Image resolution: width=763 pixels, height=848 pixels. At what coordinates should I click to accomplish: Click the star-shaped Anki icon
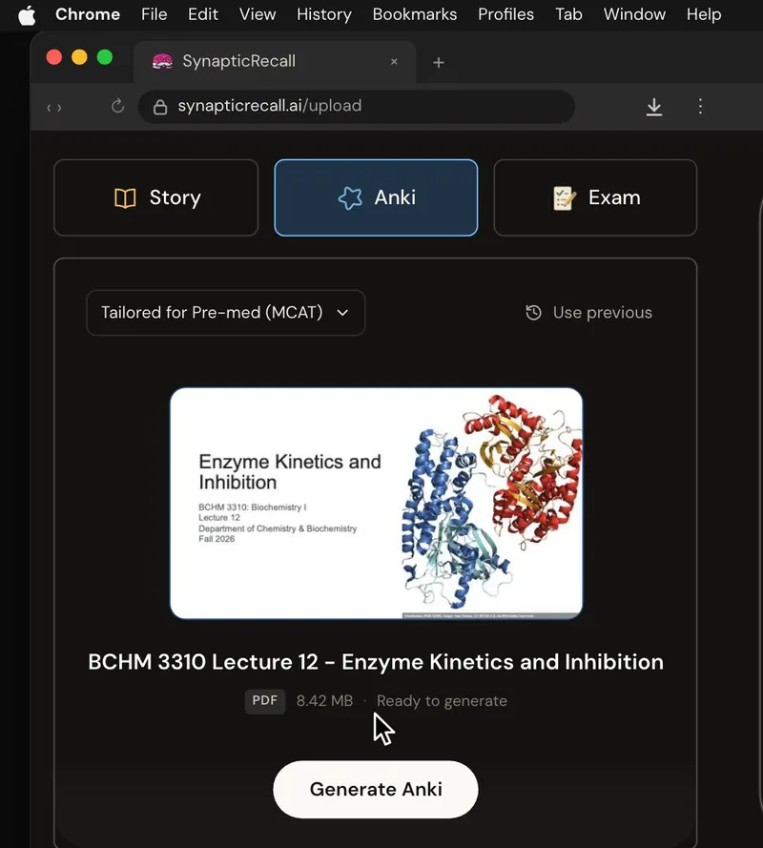tap(350, 198)
